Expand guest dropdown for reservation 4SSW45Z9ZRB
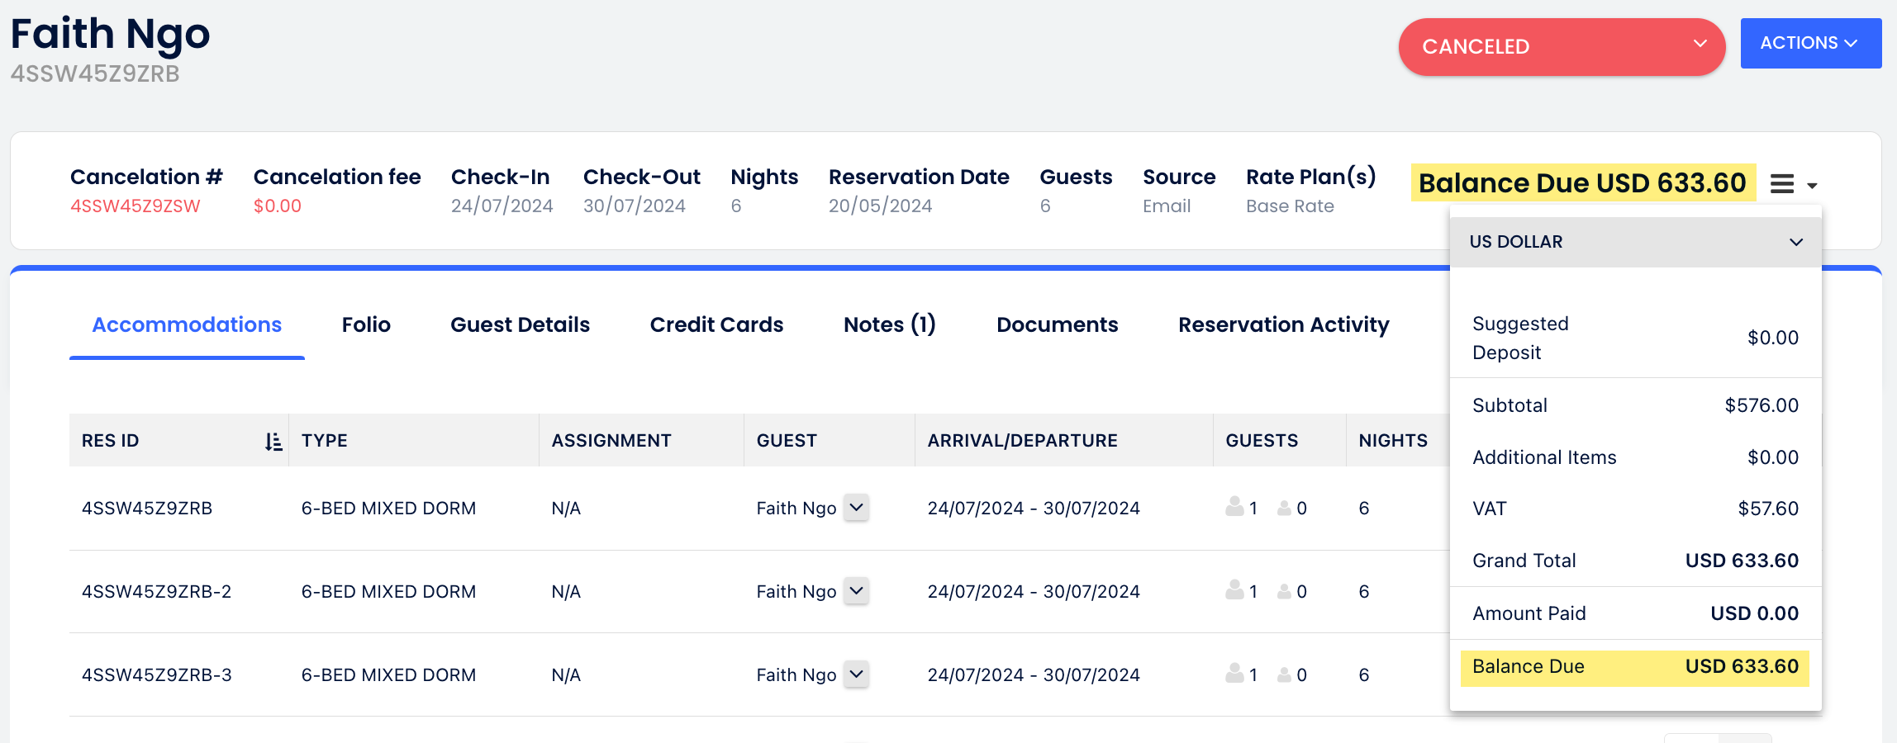This screenshot has height=743, width=1897. [x=857, y=507]
